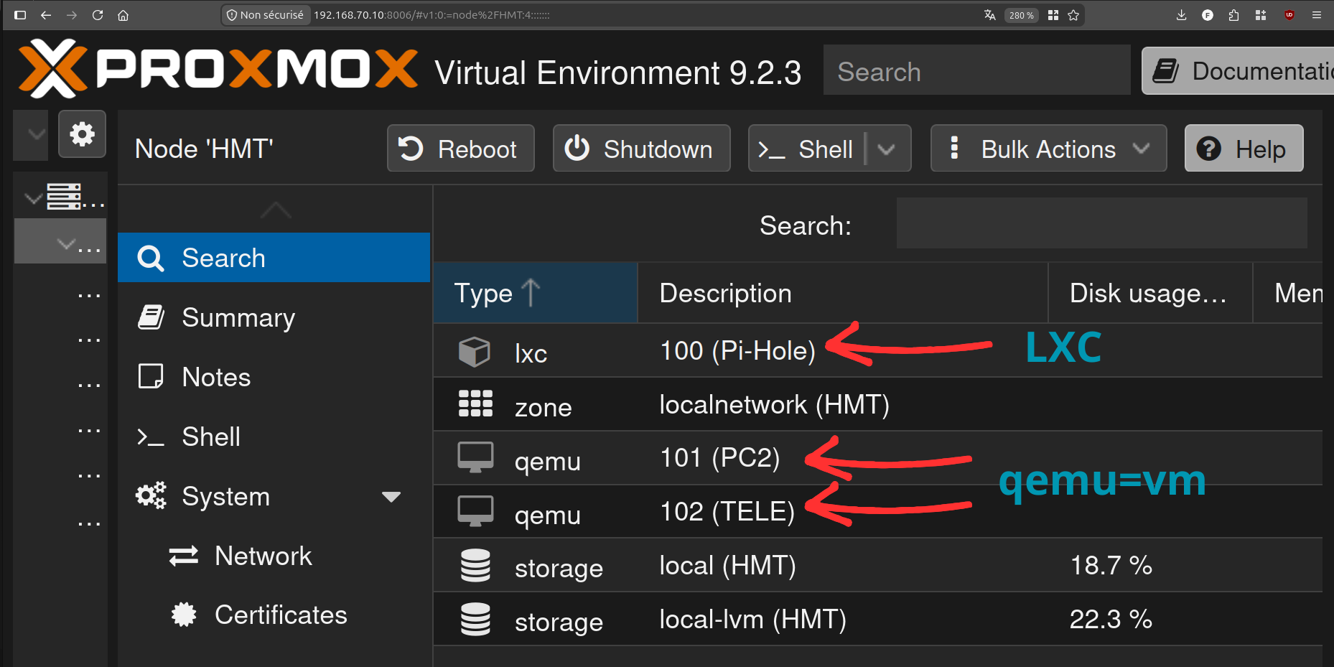Click the top header Search field
Image resolution: width=1334 pixels, height=667 pixels.
coord(976,70)
